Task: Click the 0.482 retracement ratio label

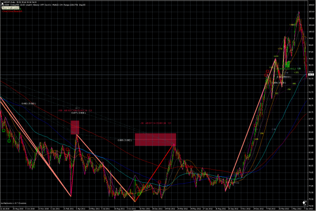Action: coord(29,104)
